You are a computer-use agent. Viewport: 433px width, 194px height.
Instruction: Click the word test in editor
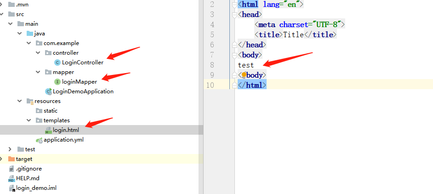tap(246, 65)
